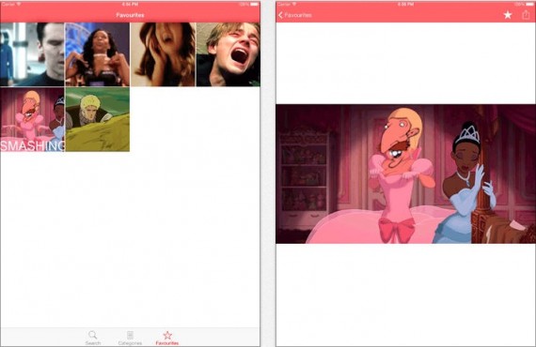
Task: Open the dark-haired man GIF thumbnail
Action: point(32,54)
